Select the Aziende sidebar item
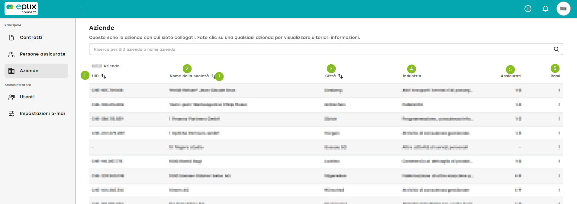577x204 pixels. click(36, 71)
